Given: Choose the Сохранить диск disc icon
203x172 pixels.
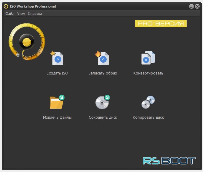Looking at the screenshot, I should click(x=103, y=102).
